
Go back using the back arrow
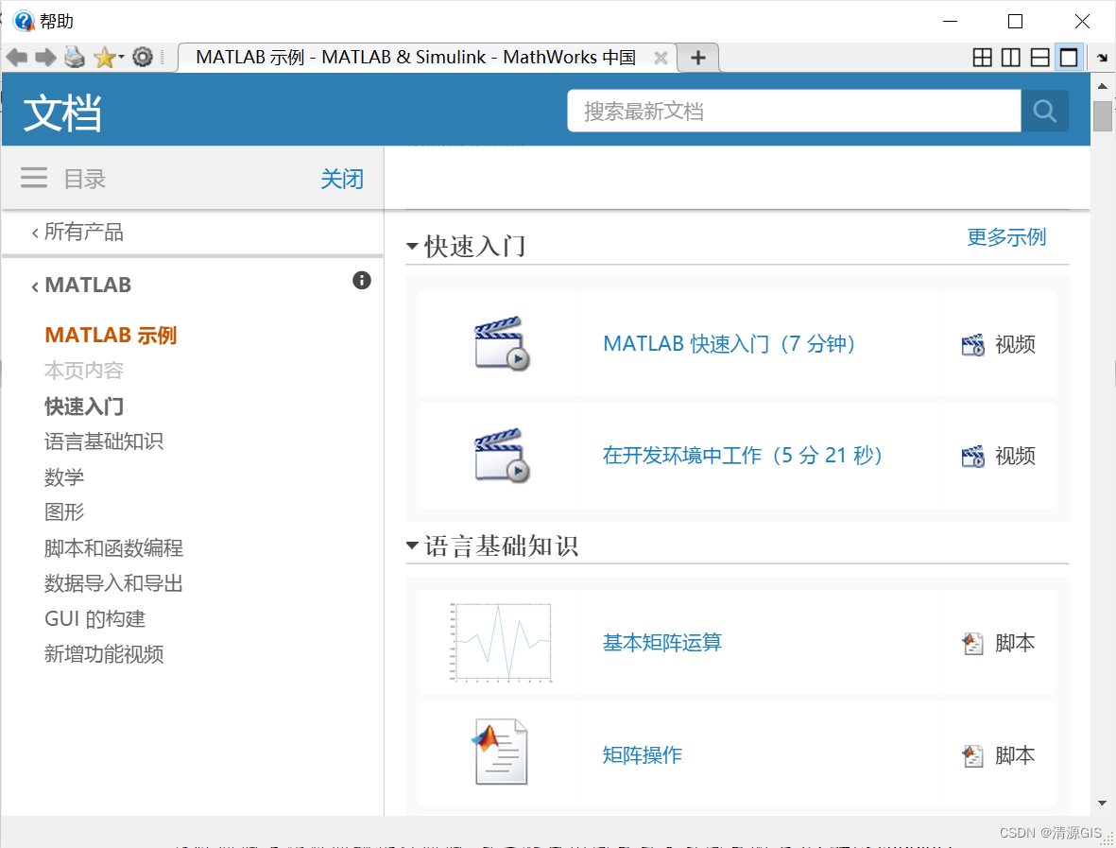coord(16,58)
